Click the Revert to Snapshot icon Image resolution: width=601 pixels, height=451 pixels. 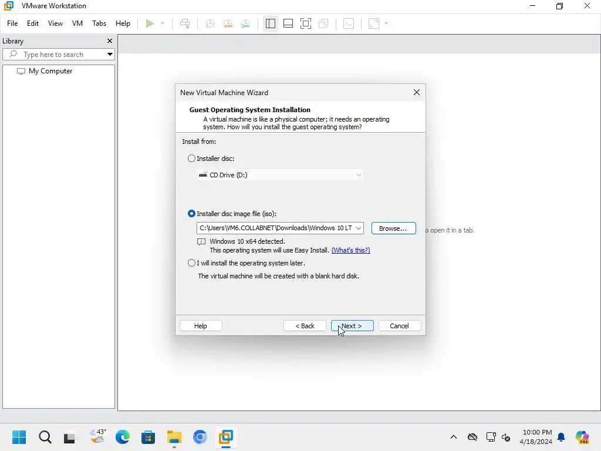228,23
